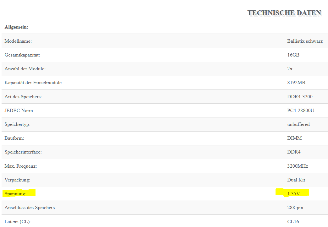Select the highlighted 1.35V value
The height and width of the screenshot is (227, 328).
click(x=293, y=194)
